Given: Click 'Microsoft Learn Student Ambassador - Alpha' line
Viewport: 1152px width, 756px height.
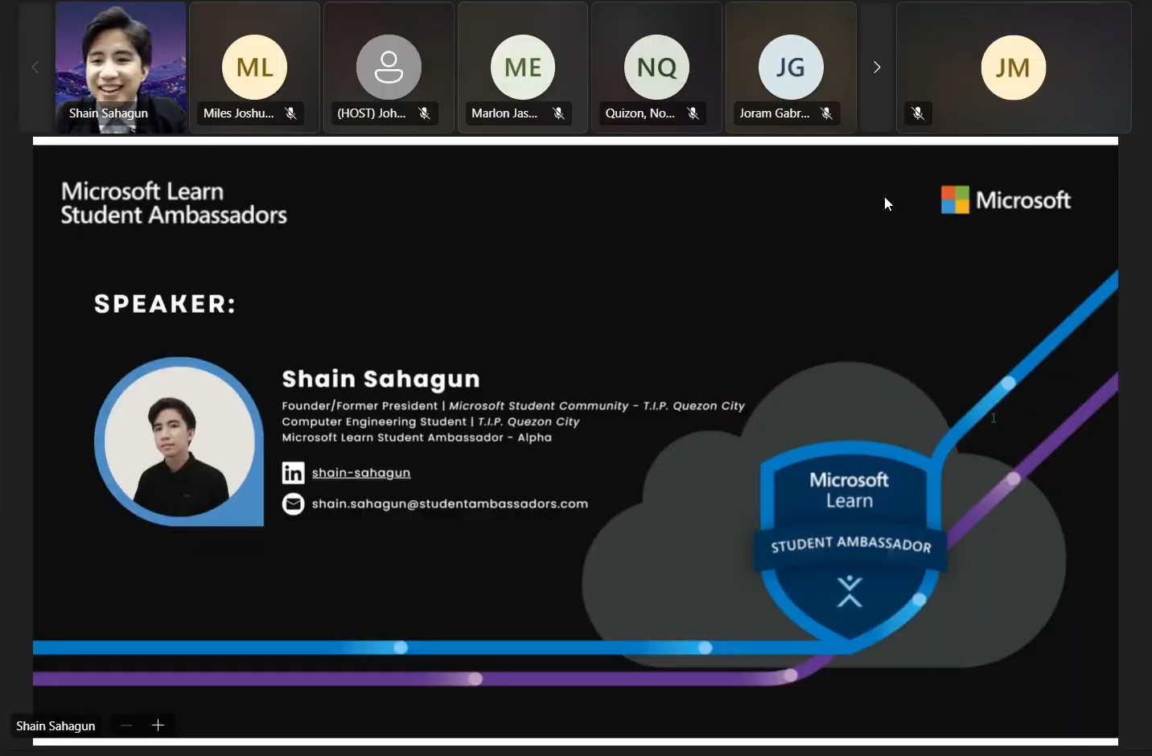Looking at the screenshot, I should pyautogui.click(x=417, y=438).
